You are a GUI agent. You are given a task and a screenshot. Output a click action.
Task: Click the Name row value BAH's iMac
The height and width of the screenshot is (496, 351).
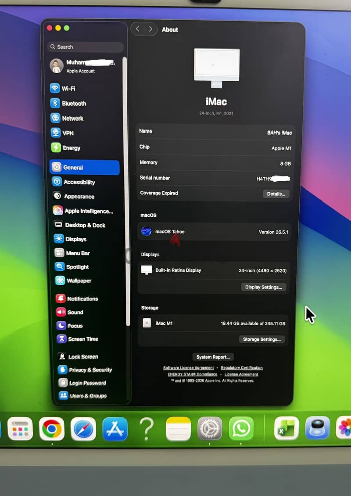click(279, 133)
